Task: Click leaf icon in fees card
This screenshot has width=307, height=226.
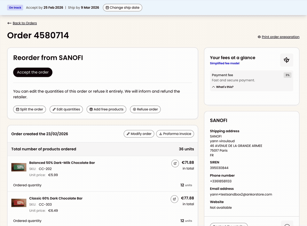Action: (x=287, y=60)
